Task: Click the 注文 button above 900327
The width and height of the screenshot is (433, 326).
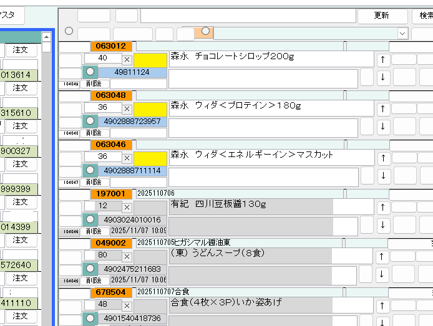Action: click(21, 126)
